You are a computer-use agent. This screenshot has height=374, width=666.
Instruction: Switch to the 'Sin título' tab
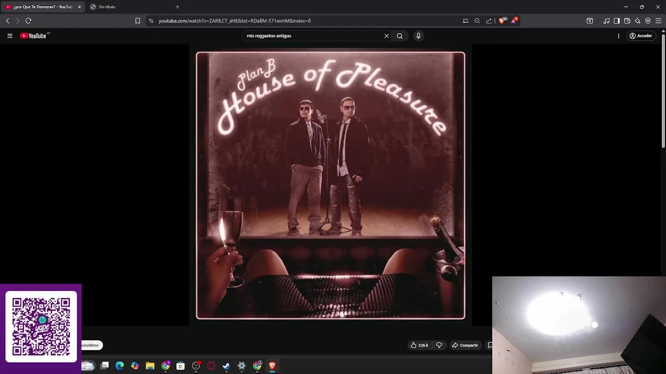[127, 7]
